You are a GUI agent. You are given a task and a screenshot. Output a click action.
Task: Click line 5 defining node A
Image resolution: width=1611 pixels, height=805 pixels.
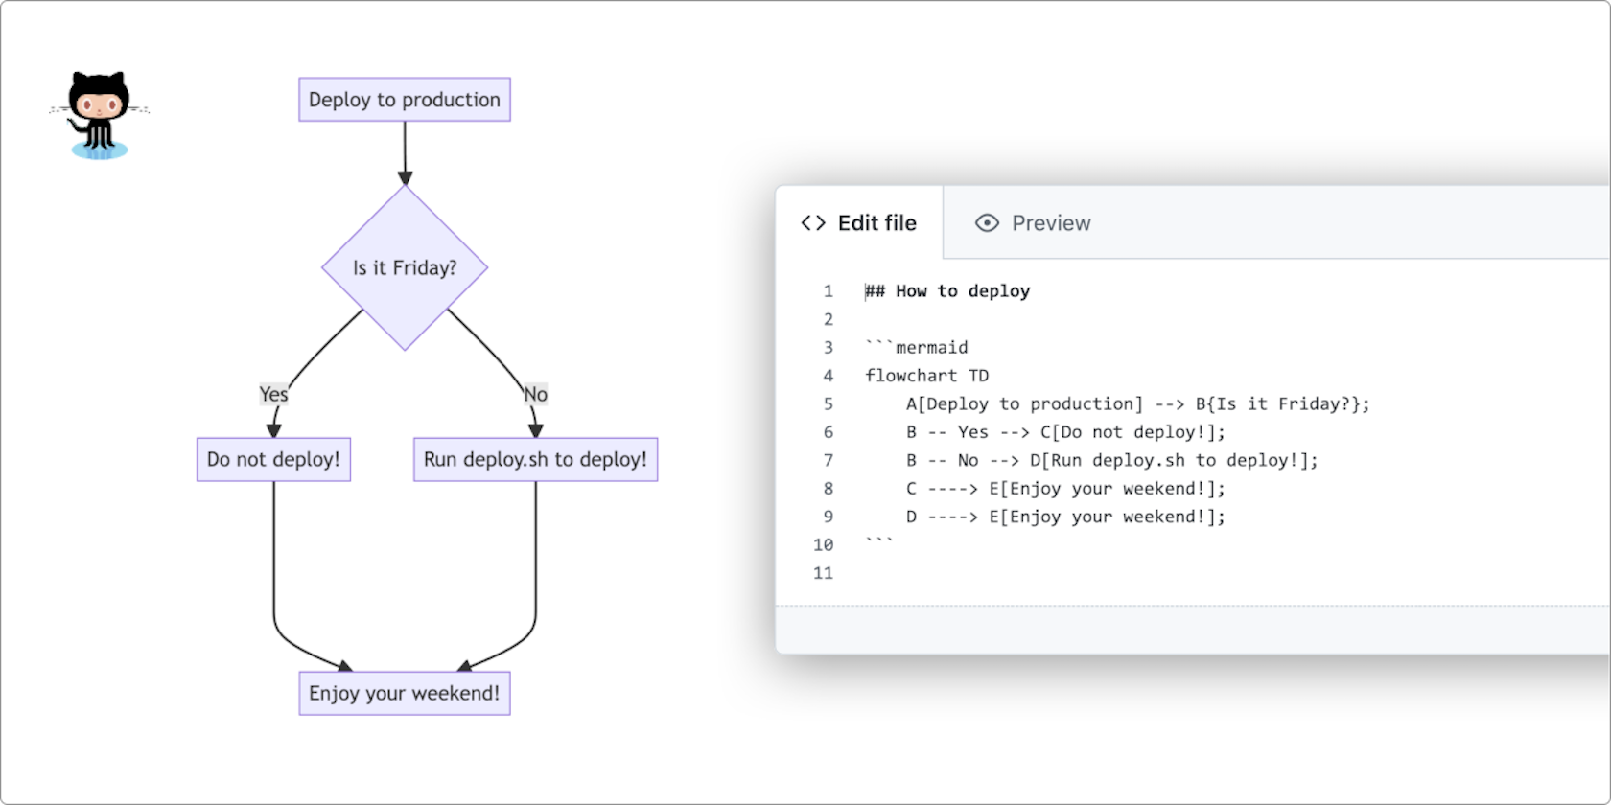[x=1136, y=403]
